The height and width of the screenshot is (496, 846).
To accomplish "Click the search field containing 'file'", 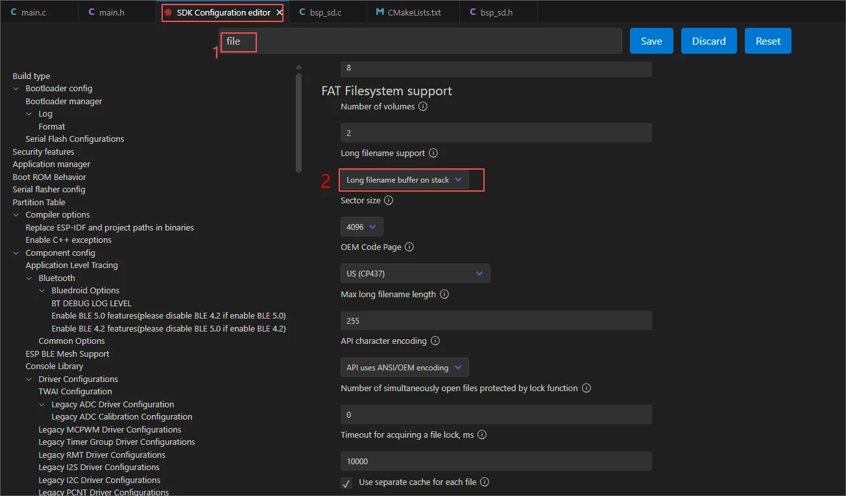I will (420, 41).
